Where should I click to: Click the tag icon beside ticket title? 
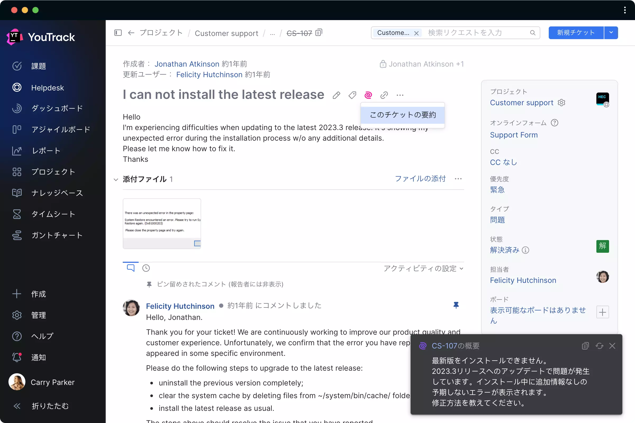pyautogui.click(x=352, y=95)
